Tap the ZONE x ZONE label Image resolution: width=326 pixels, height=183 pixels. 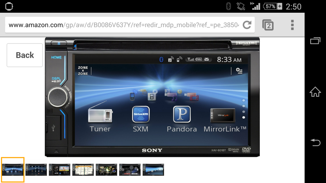coord(83,71)
